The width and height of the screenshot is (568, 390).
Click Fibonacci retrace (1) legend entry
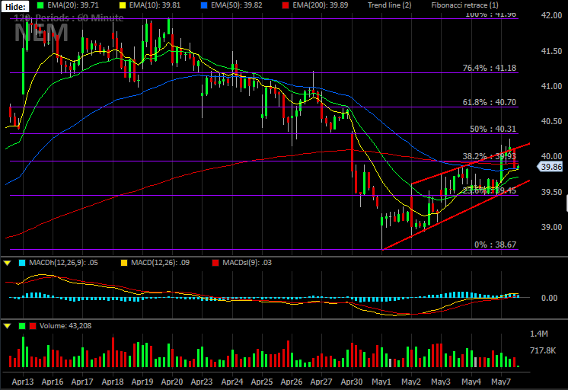464,5
